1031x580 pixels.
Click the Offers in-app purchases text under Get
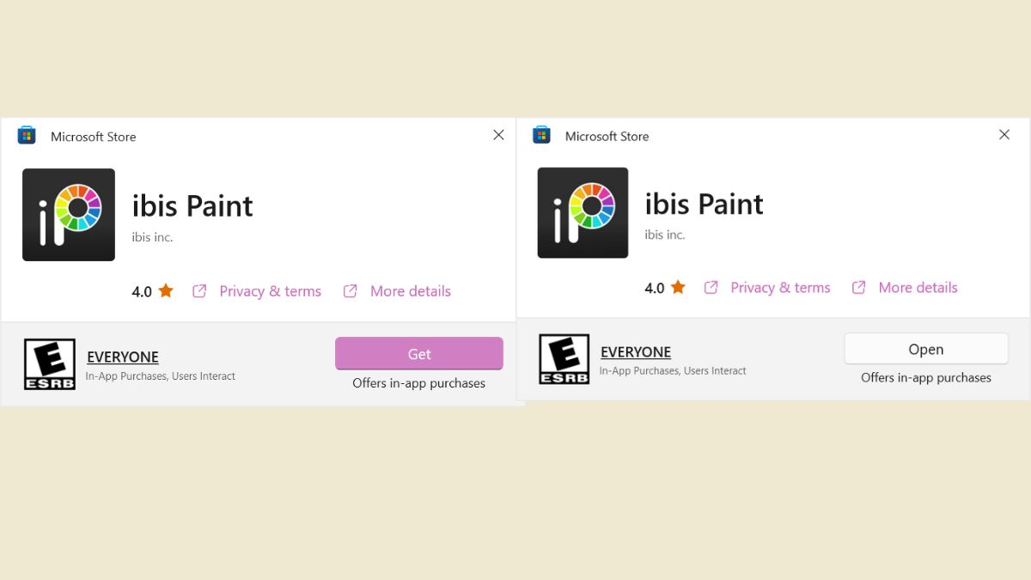pos(418,383)
